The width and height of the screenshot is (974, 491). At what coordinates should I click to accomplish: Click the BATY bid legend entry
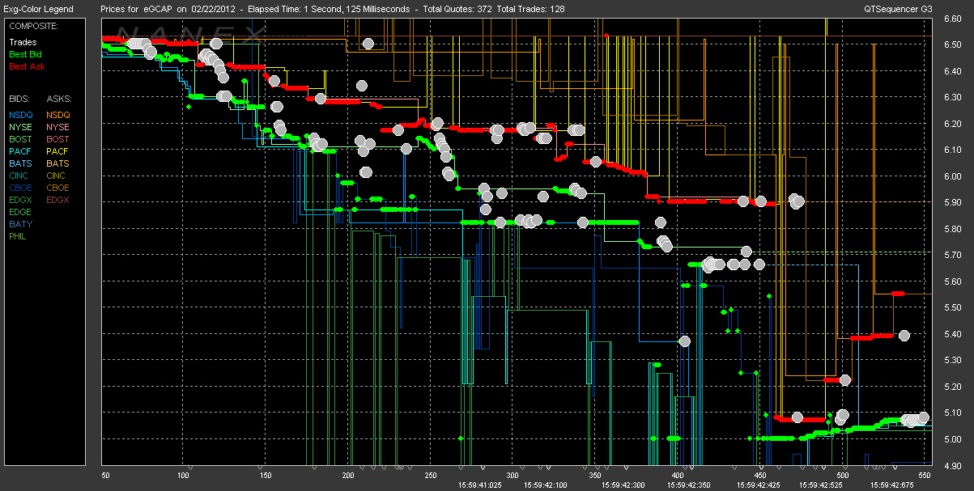pyautogui.click(x=20, y=224)
